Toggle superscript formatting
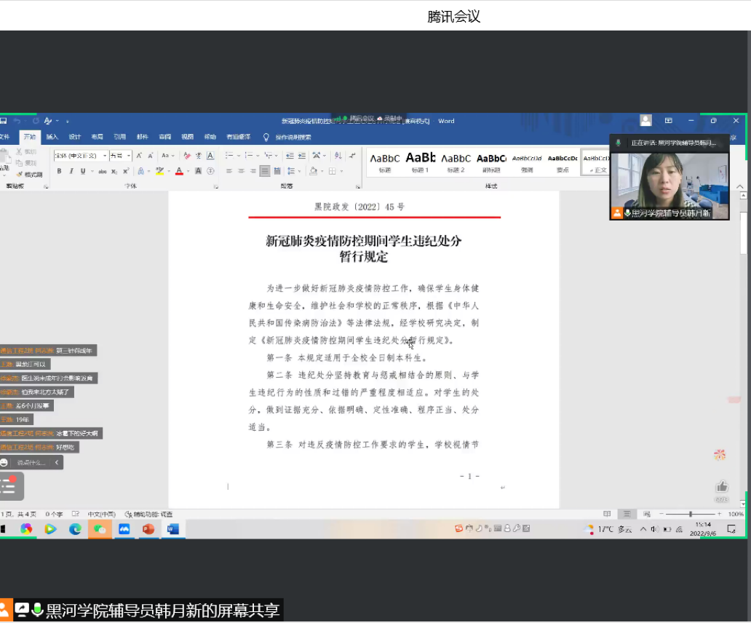This screenshot has height=623, width=751. [x=126, y=172]
